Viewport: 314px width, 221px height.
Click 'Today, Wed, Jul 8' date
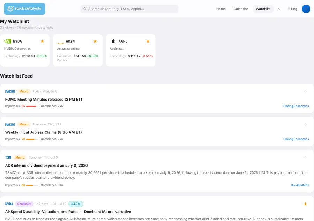(x=45, y=91)
